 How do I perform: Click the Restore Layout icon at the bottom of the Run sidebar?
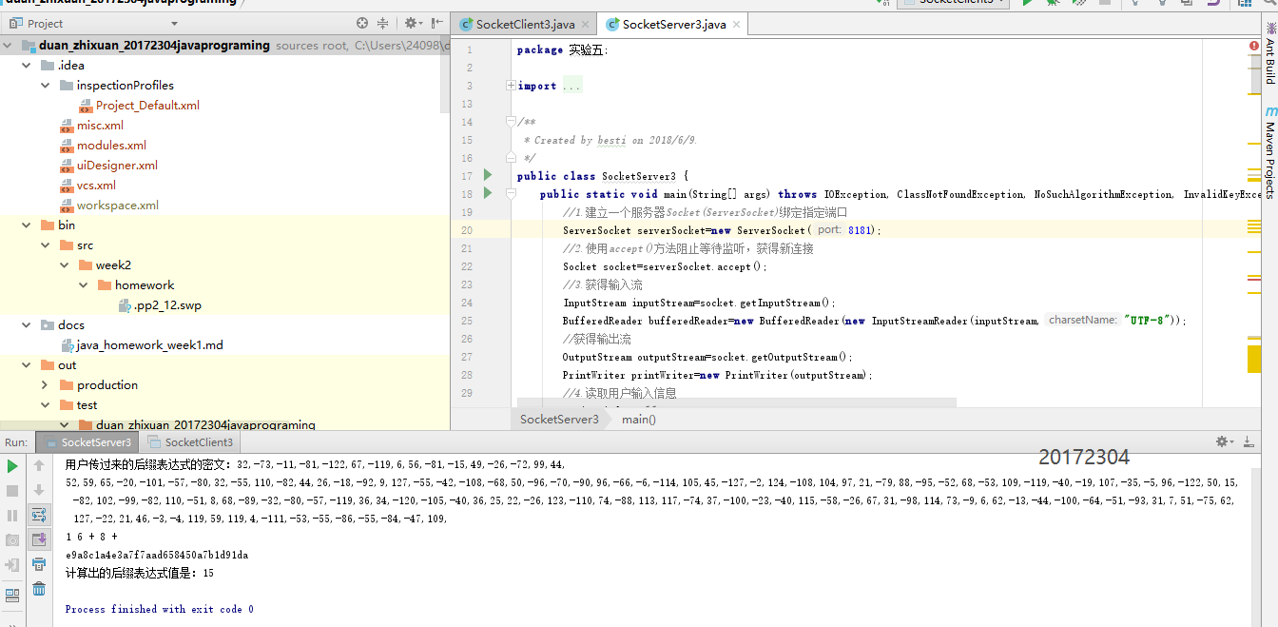12,596
